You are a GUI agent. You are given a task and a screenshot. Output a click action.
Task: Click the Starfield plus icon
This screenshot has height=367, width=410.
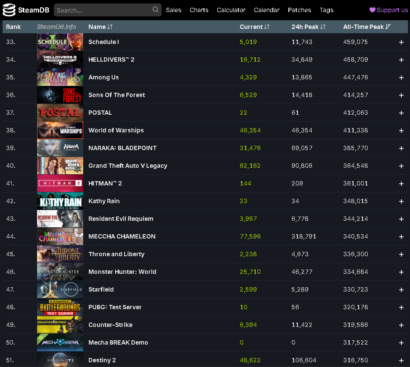(x=401, y=290)
